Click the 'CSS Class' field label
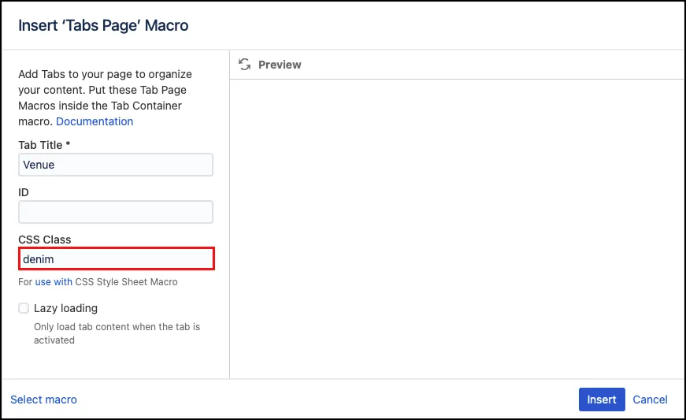Viewport: 686px width, 420px height. [x=45, y=240]
